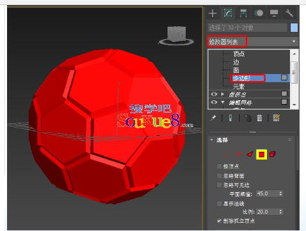Select the Vertex selection icon in 选择 rollout

227,154
